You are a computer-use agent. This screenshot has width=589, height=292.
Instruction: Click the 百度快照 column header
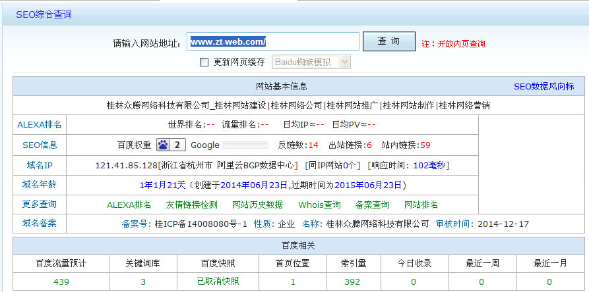click(x=218, y=264)
